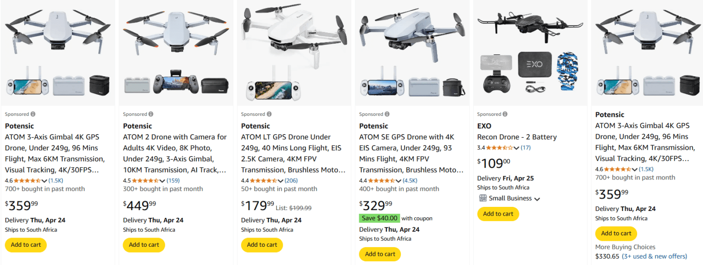Click the Sponsored info icon on the ATOM LT listing
703x265 pixels.
pos(270,114)
